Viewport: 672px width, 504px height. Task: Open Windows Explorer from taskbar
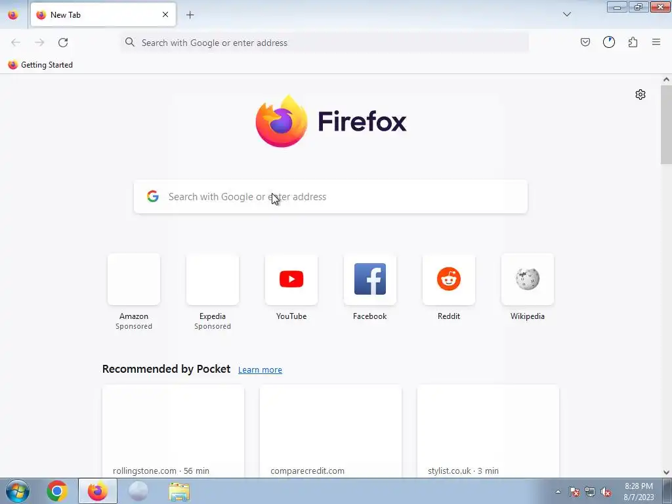[x=179, y=492]
